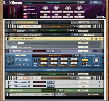Click the Bit Juggler device name label
The height and width of the screenshot is (101, 109).
pos(83,74)
